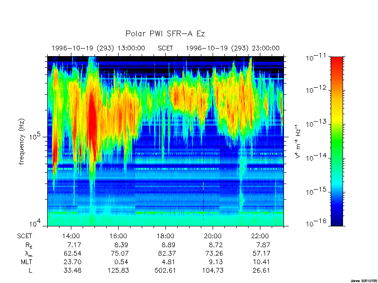Click the "frequency (Hz)" y-axis label
Screen dimensions: 378x283
click(x=22, y=141)
